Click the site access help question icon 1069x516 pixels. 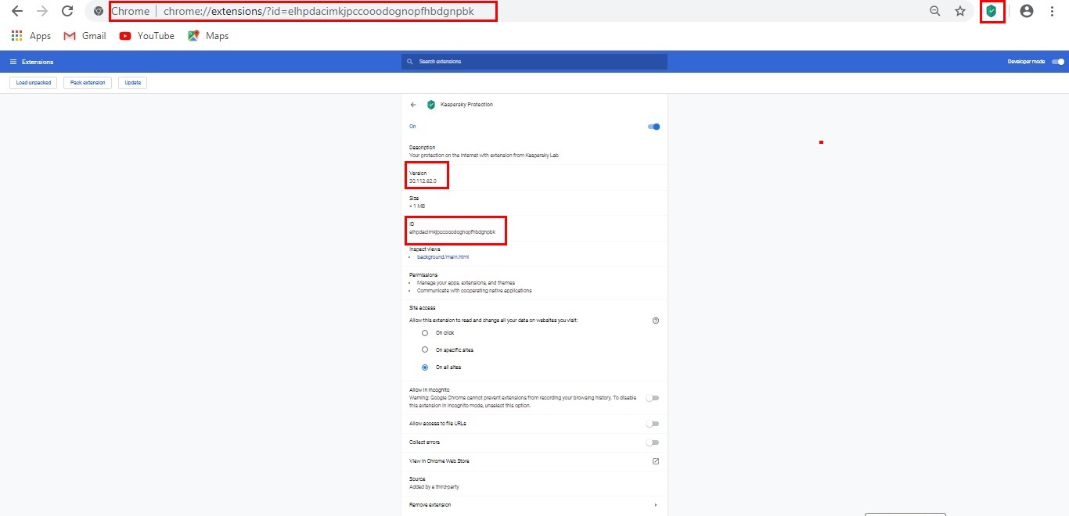pyautogui.click(x=656, y=321)
